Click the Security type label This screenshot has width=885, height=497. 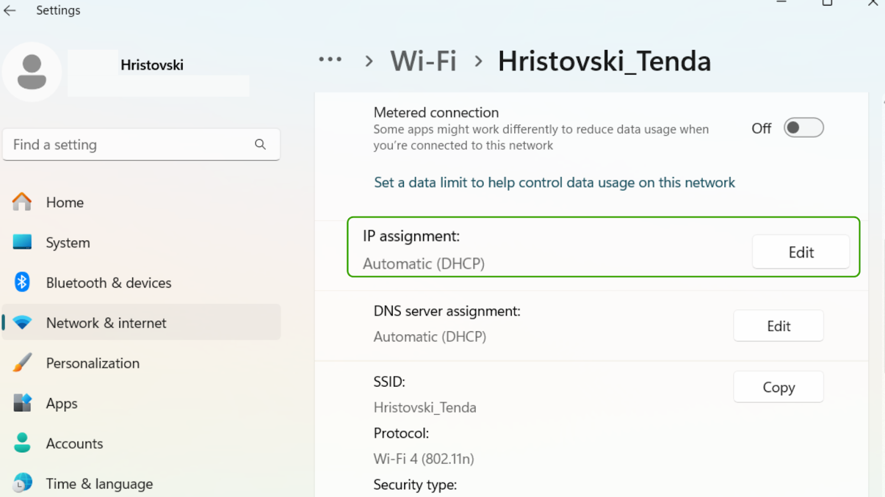[x=415, y=485]
